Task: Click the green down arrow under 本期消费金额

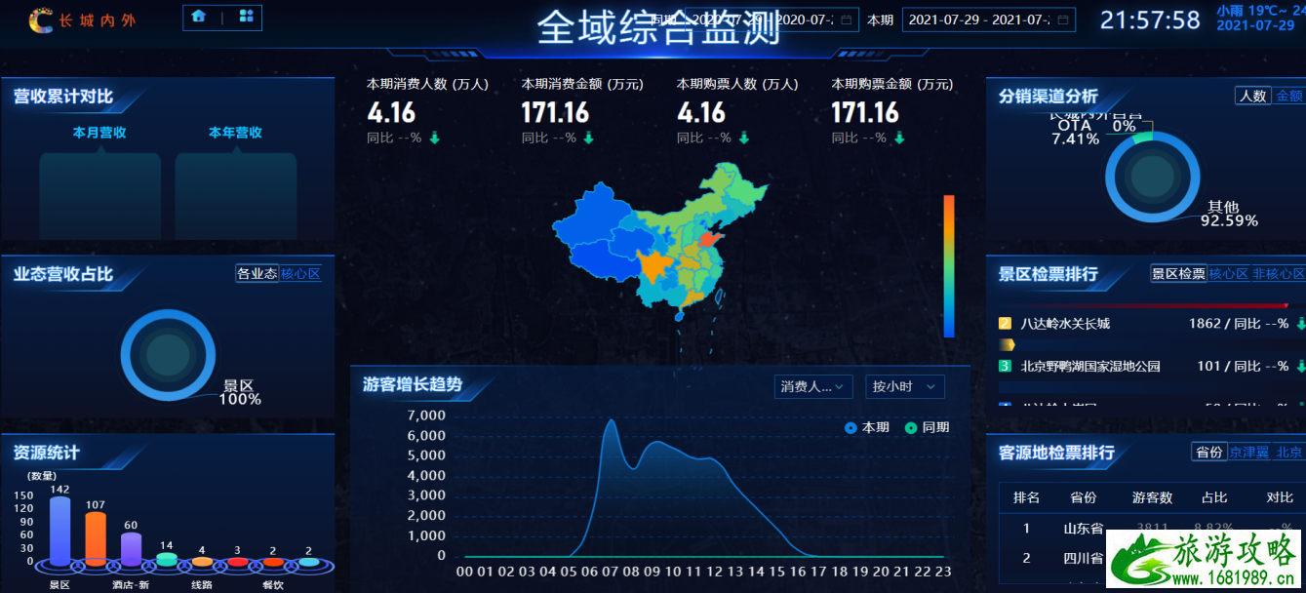Action: 589,138
